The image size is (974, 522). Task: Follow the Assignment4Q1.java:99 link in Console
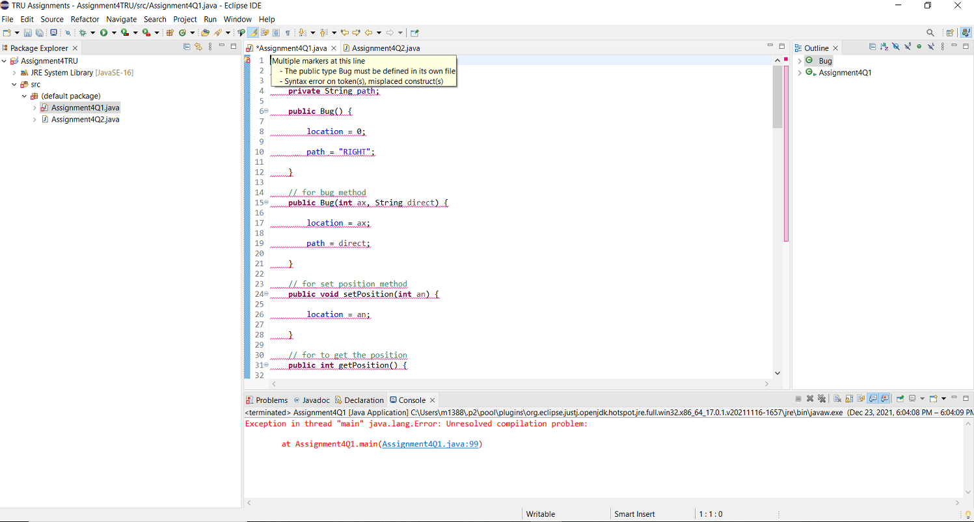(431, 444)
